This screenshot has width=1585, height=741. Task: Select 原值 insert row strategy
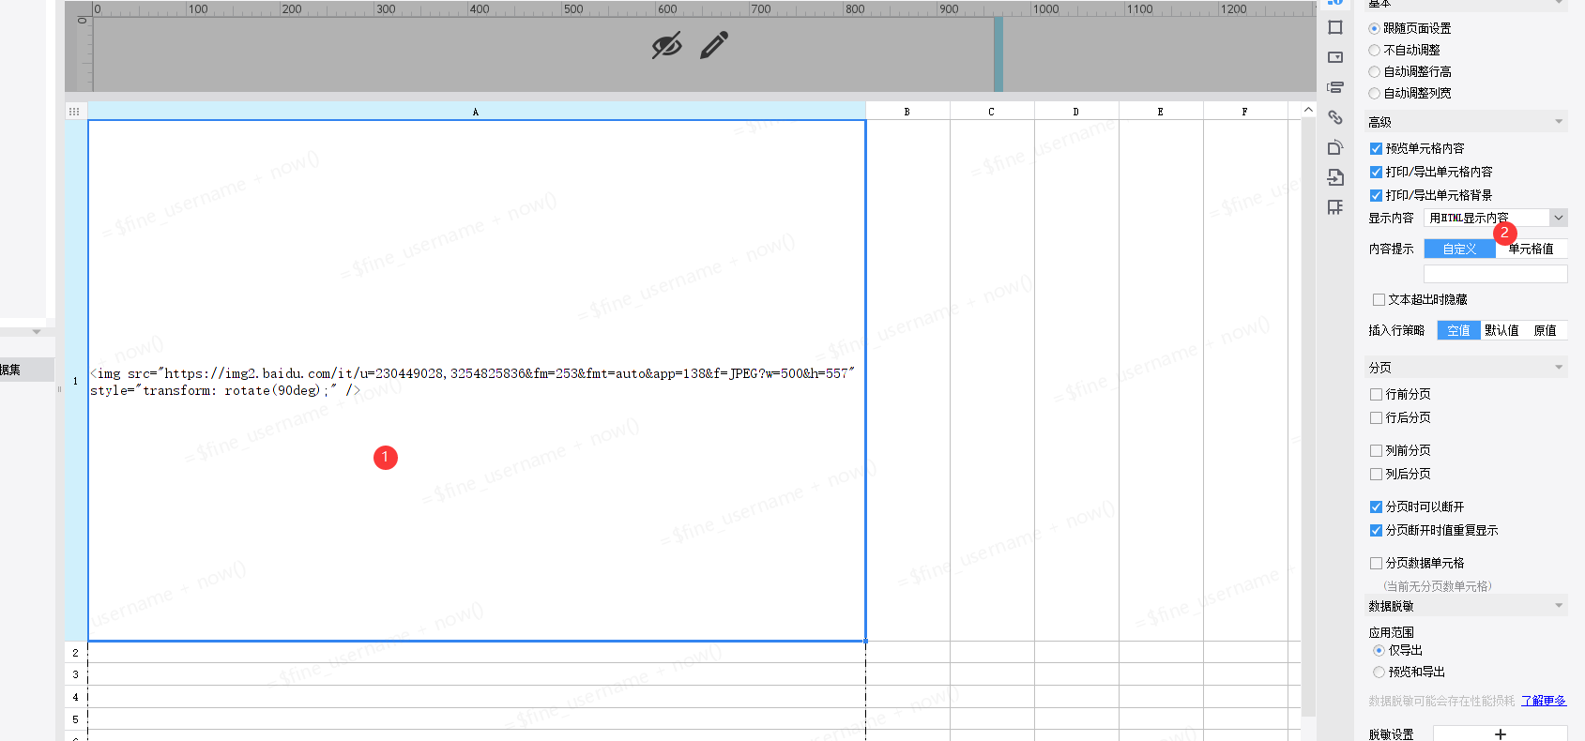tap(1545, 330)
